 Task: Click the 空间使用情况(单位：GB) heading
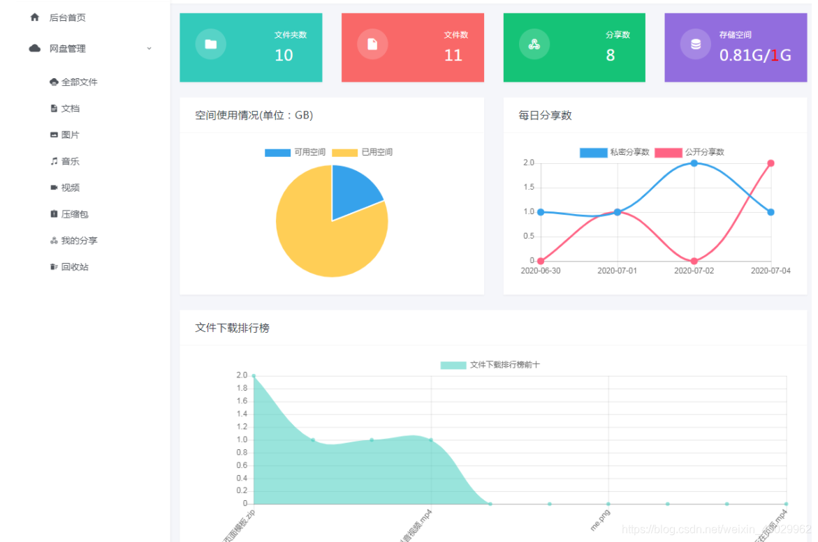tap(254, 115)
